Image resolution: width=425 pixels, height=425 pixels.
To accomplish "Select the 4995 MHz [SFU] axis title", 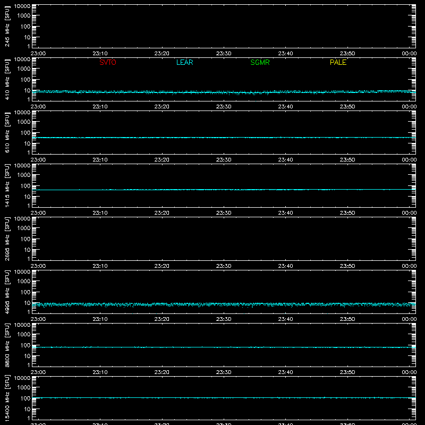I will coord(7,292).
